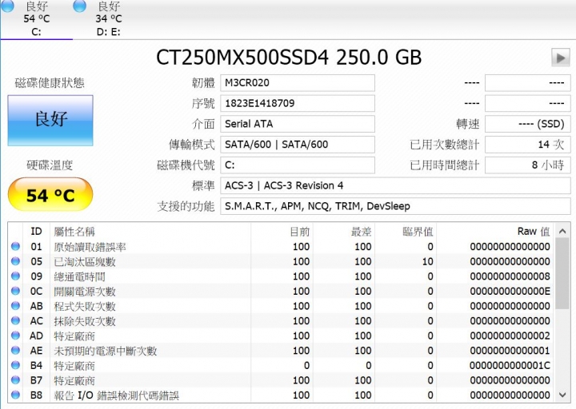
Task: Click the 特定廠商 name in row B7
Action: coord(74,380)
